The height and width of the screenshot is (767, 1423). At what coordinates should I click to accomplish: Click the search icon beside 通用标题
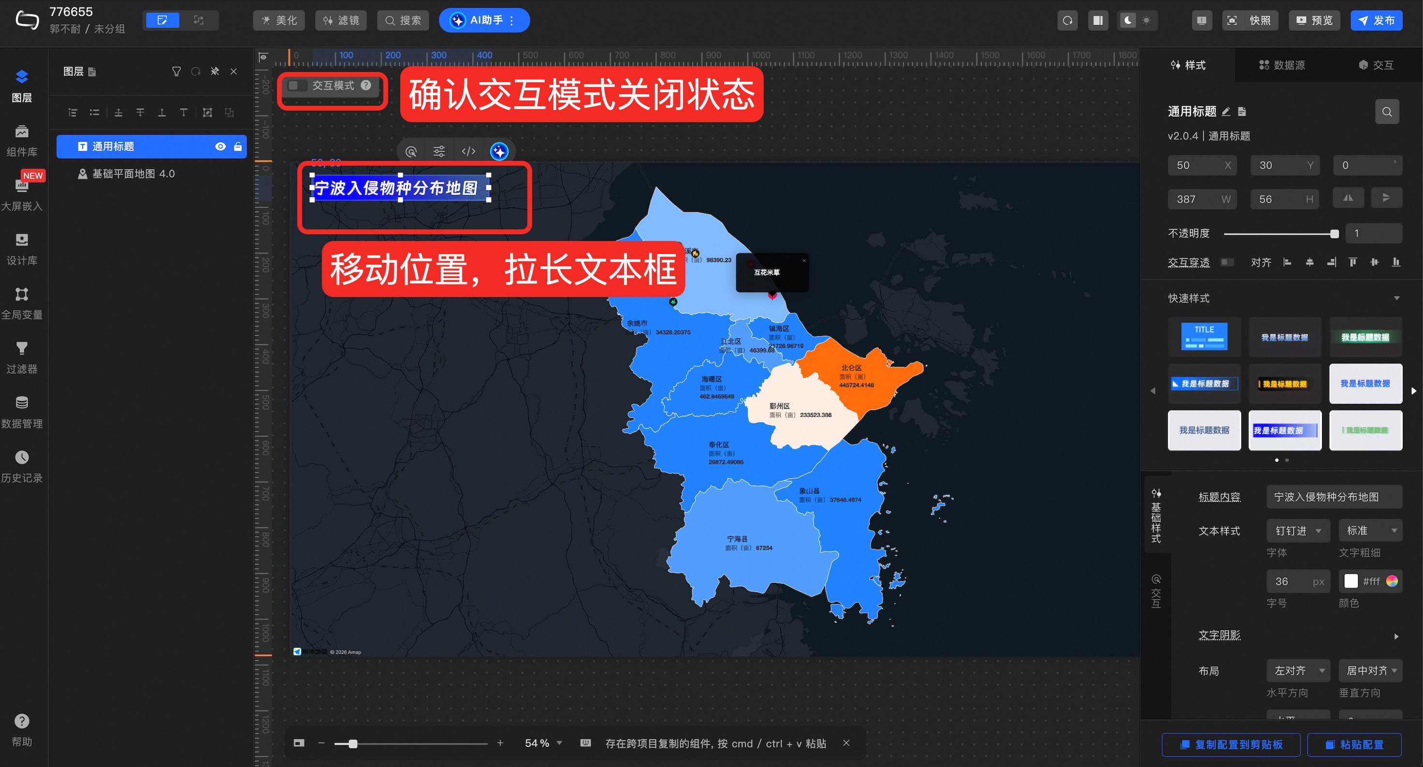point(1387,112)
